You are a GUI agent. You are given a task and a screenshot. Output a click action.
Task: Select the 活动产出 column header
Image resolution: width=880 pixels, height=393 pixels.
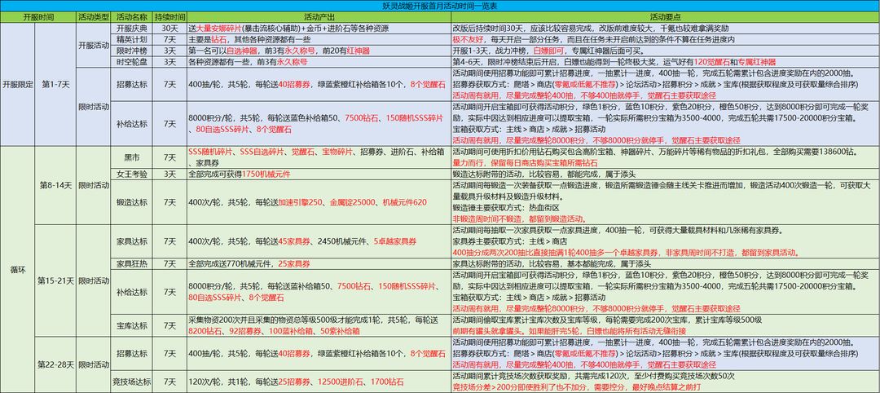[318, 17]
